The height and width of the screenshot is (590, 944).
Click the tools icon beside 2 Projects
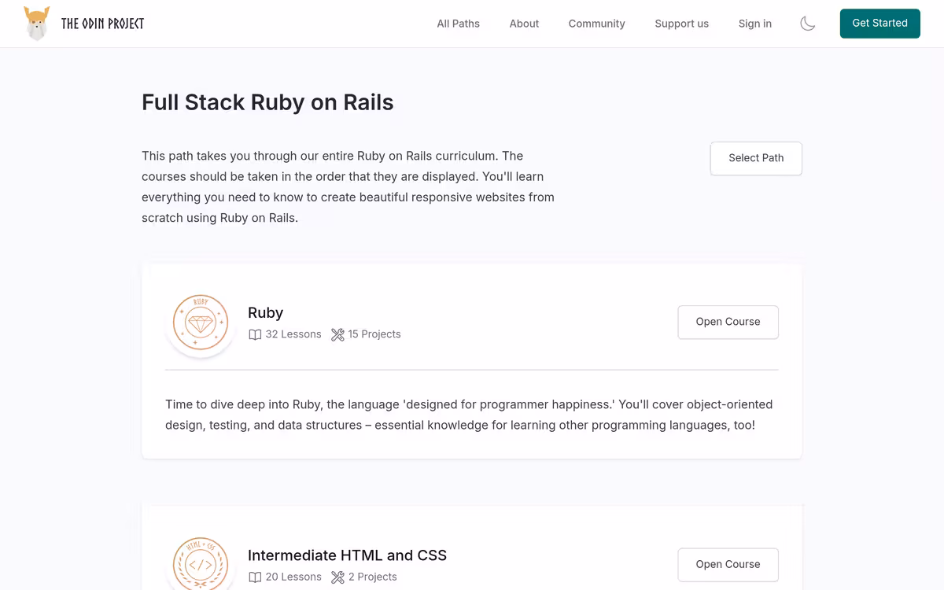pyautogui.click(x=337, y=577)
